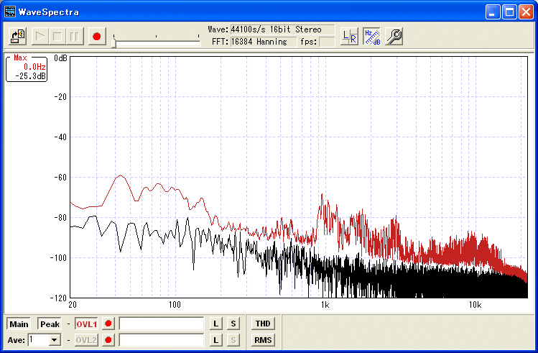
Task: Click the red record dot beside OVL1
Action: [x=108, y=324]
